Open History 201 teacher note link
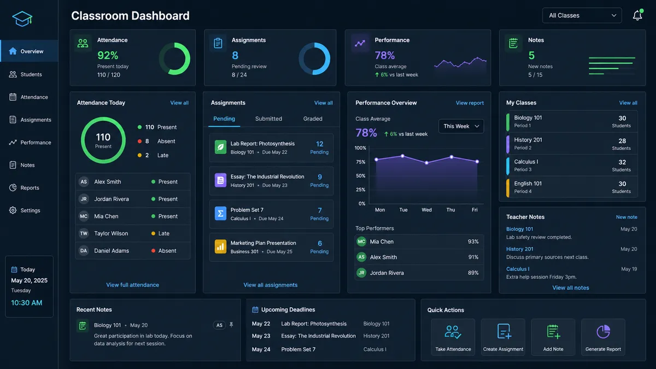This screenshot has height=369, width=656. (520, 249)
